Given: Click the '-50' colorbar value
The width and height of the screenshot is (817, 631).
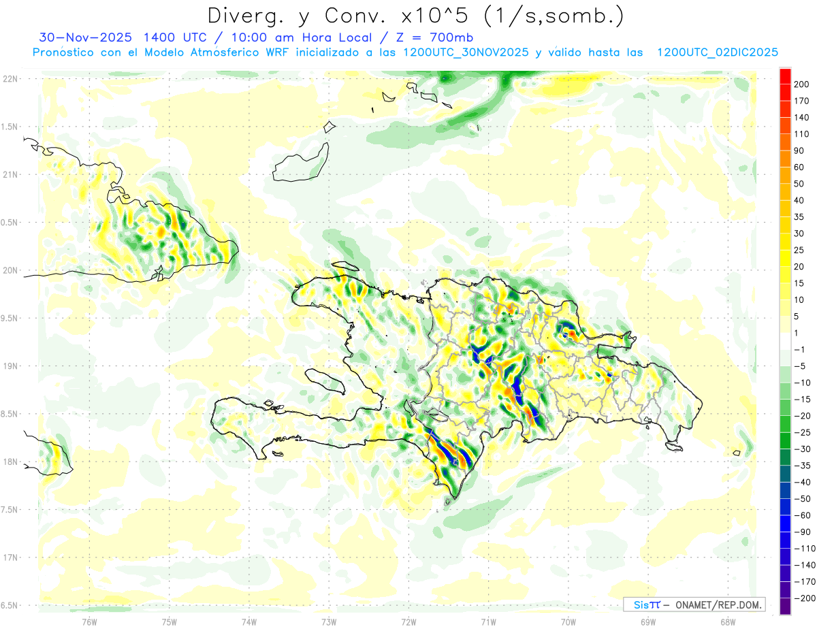Looking at the screenshot, I should [x=801, y=499].
